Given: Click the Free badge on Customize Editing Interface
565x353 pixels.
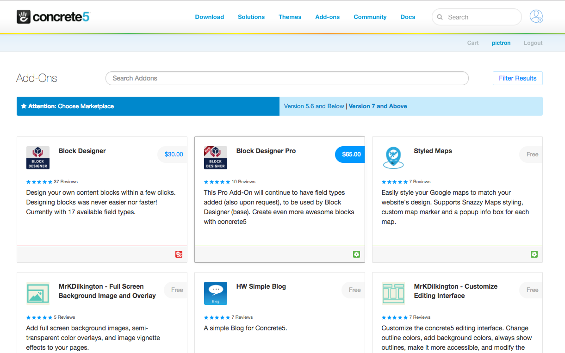Looking at the screenshot, I should click(x=531, y=290).
